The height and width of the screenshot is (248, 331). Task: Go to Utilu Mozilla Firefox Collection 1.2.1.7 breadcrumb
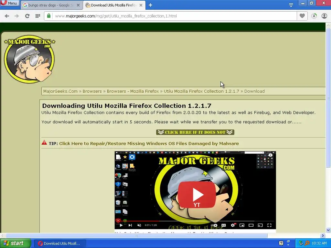(201, 91)
